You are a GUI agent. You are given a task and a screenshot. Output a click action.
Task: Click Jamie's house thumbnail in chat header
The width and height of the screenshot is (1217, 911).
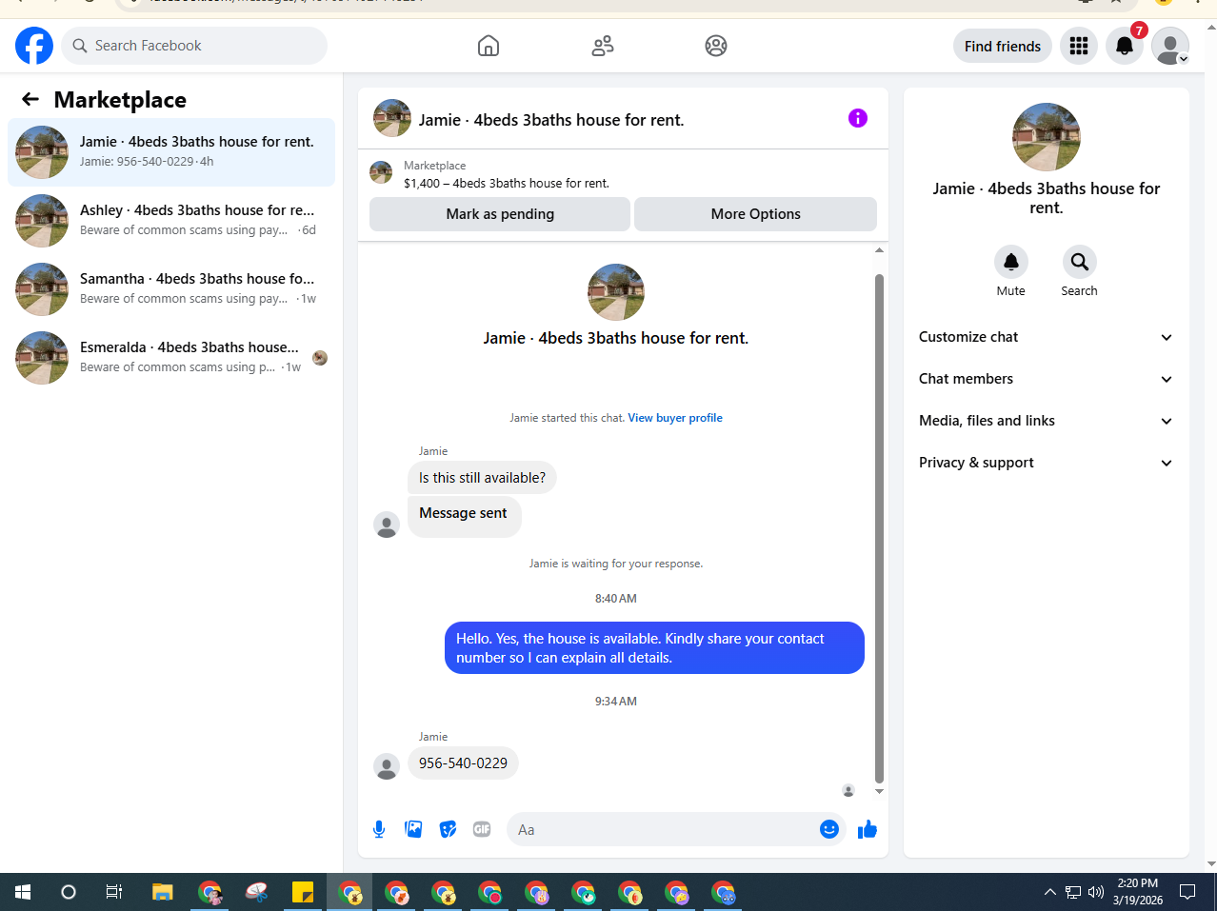pyautogui.click(x=392, y=118)
